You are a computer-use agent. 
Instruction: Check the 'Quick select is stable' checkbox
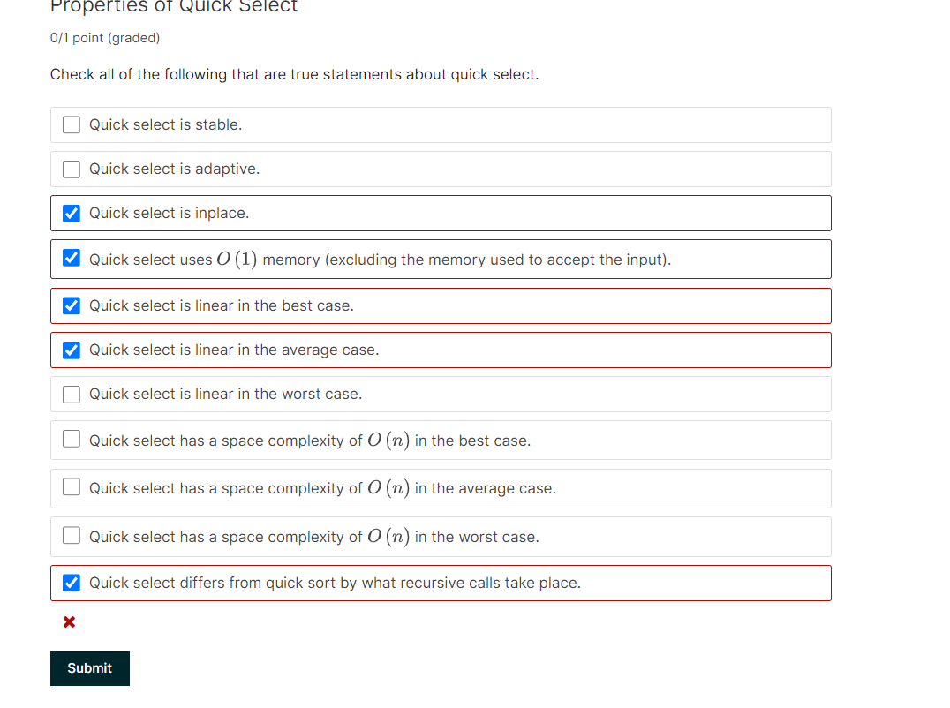click(71, 124)
